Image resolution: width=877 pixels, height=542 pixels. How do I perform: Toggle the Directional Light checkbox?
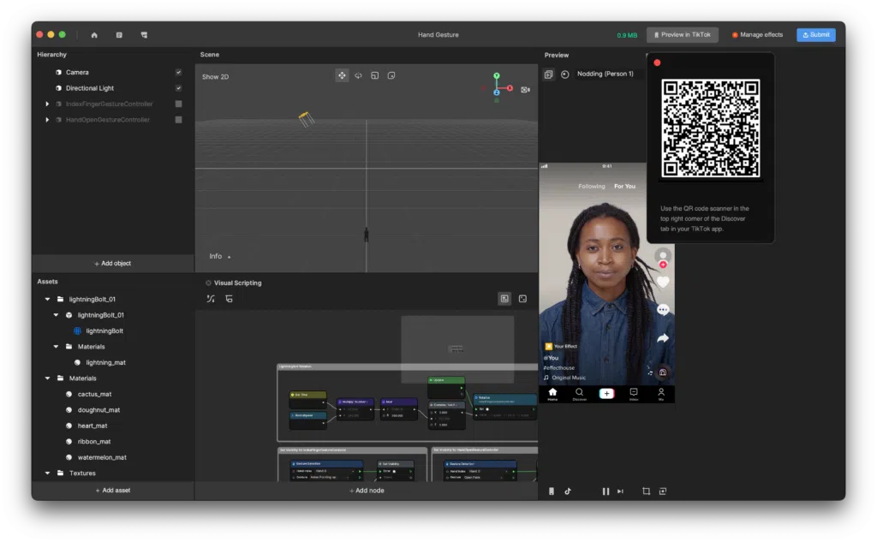(178, 87)
